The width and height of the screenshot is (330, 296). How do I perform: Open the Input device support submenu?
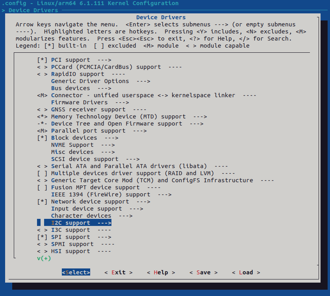coord(97,209)
